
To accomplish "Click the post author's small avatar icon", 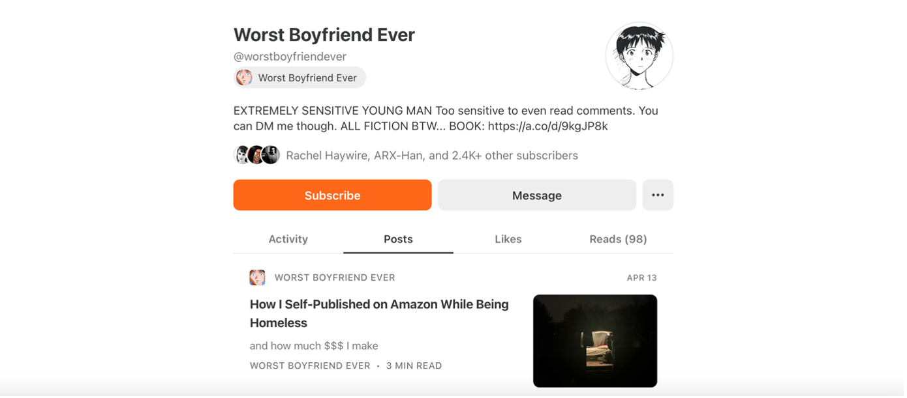I will (258, 278).
